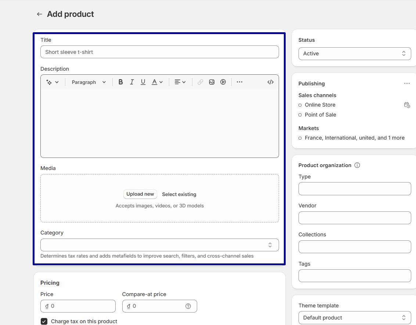Focus the Price input field
416x325 pixels.
(78, 306)
